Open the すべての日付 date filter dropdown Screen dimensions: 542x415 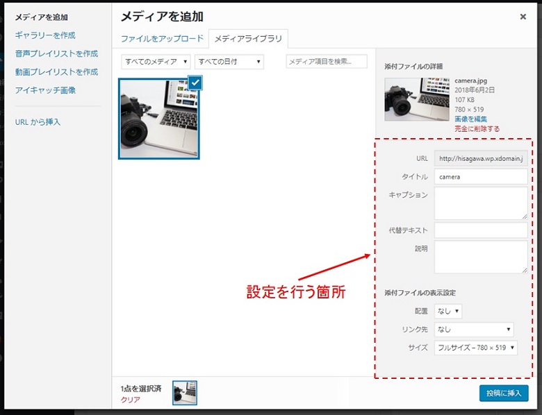click(229, 62)
